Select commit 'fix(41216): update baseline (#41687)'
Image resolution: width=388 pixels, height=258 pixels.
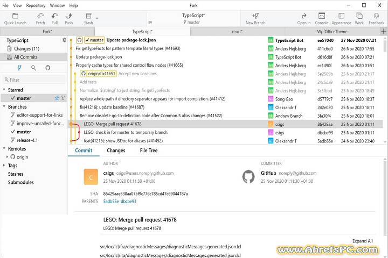coord(225,107)
